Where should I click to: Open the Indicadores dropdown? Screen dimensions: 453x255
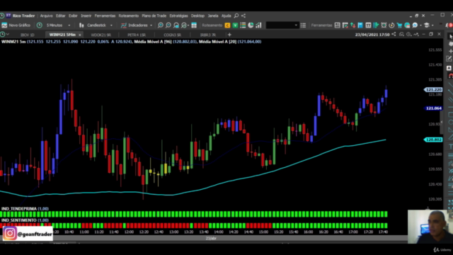coord(151,25)
